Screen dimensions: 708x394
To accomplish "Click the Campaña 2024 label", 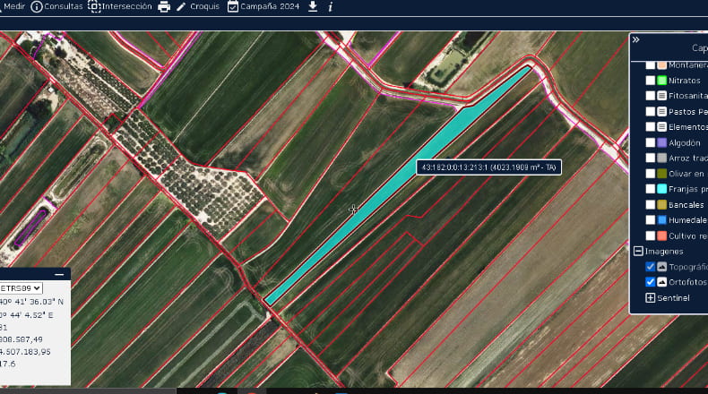I will pos(270,6).
